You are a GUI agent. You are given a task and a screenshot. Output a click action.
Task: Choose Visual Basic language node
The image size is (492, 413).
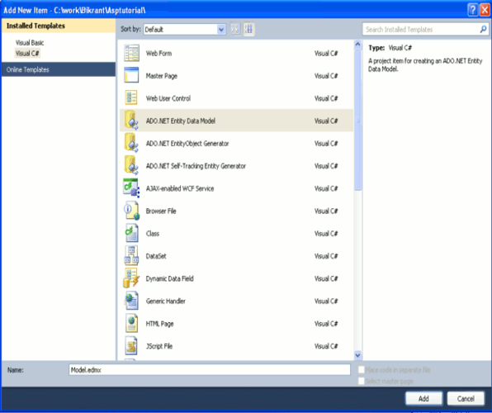30,42
